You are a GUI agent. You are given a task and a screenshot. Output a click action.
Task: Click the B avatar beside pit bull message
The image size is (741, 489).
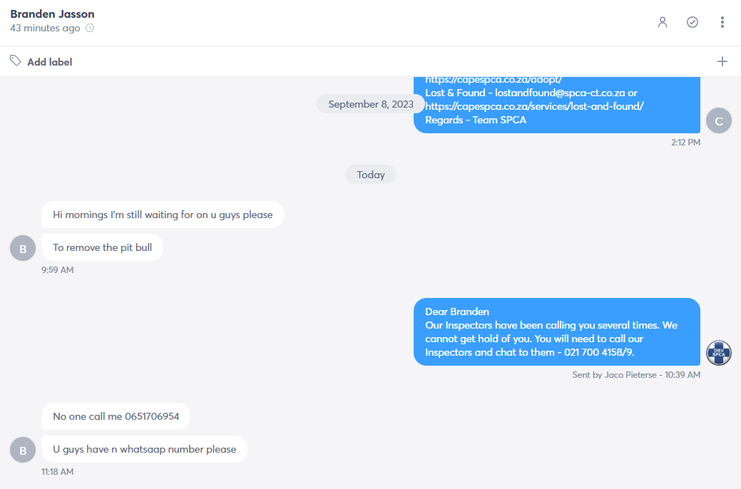point(23,248)
